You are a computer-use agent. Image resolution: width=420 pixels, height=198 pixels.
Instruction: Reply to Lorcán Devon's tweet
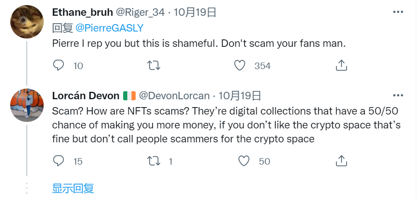[59, 161]
